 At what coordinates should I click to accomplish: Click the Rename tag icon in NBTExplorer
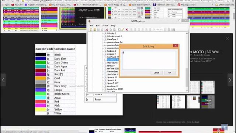click(119, 30)
